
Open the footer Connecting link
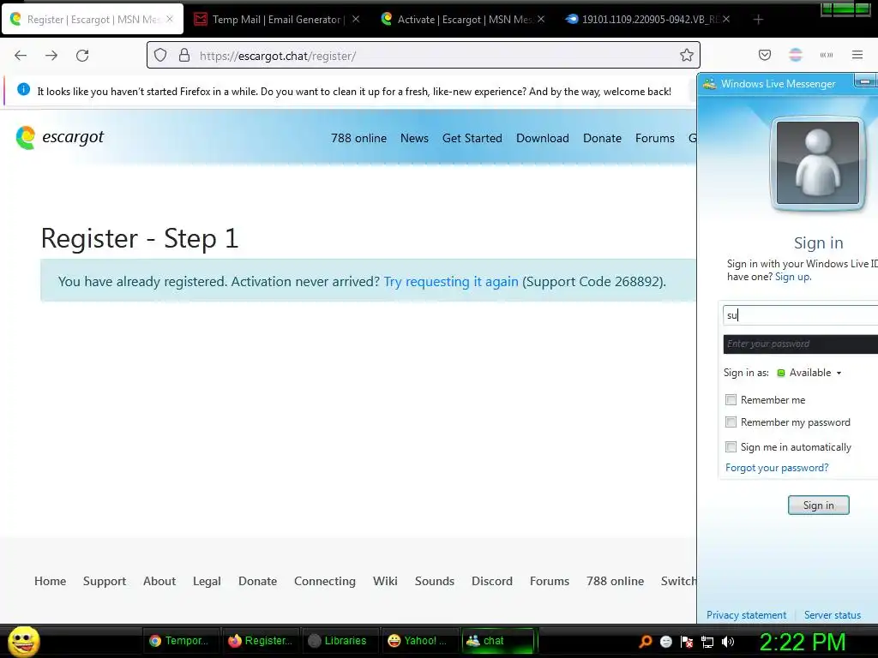[325, 582]
